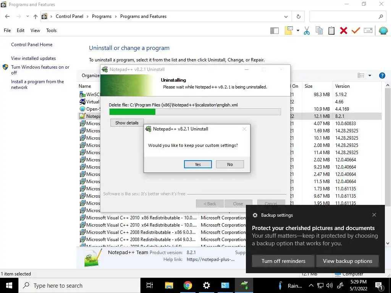
Task: Click the list scrollbar down arrow
Action: 388,243
